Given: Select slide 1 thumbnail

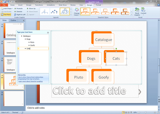Looking at the screenshot, I should (14, 31).
